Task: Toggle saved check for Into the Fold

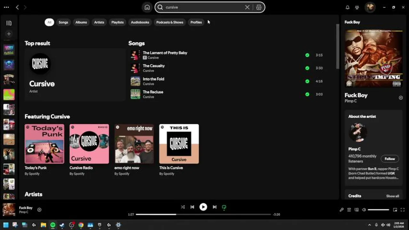Action: [x=307, y=81]
